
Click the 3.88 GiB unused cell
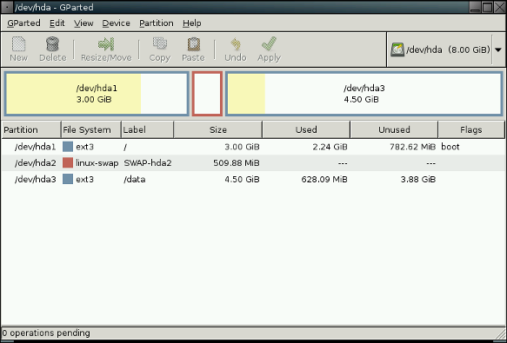click(418, 179)
